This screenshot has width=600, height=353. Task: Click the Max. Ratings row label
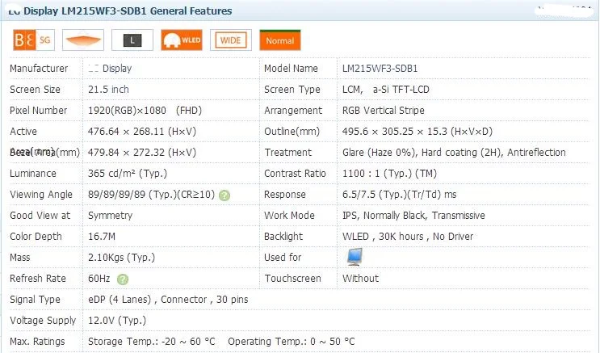point(37,342)
